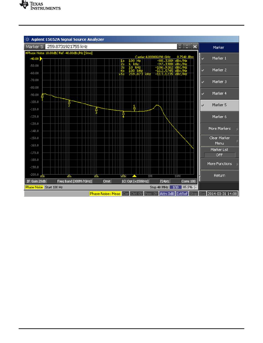Toggle Marker 4 softkey
Image resolution: width=263 pixels, height=343 pixels.
point(219,93)
